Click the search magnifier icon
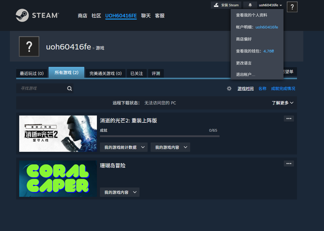The height and width of the screenshot is (231, 324). pyautogui.click(x=70, y=88)
